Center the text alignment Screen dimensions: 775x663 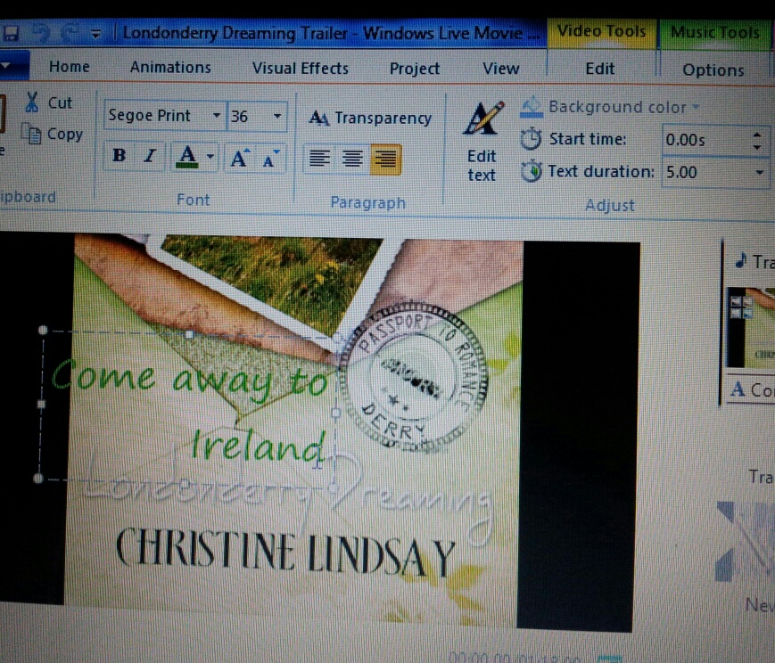click(352, 160)
